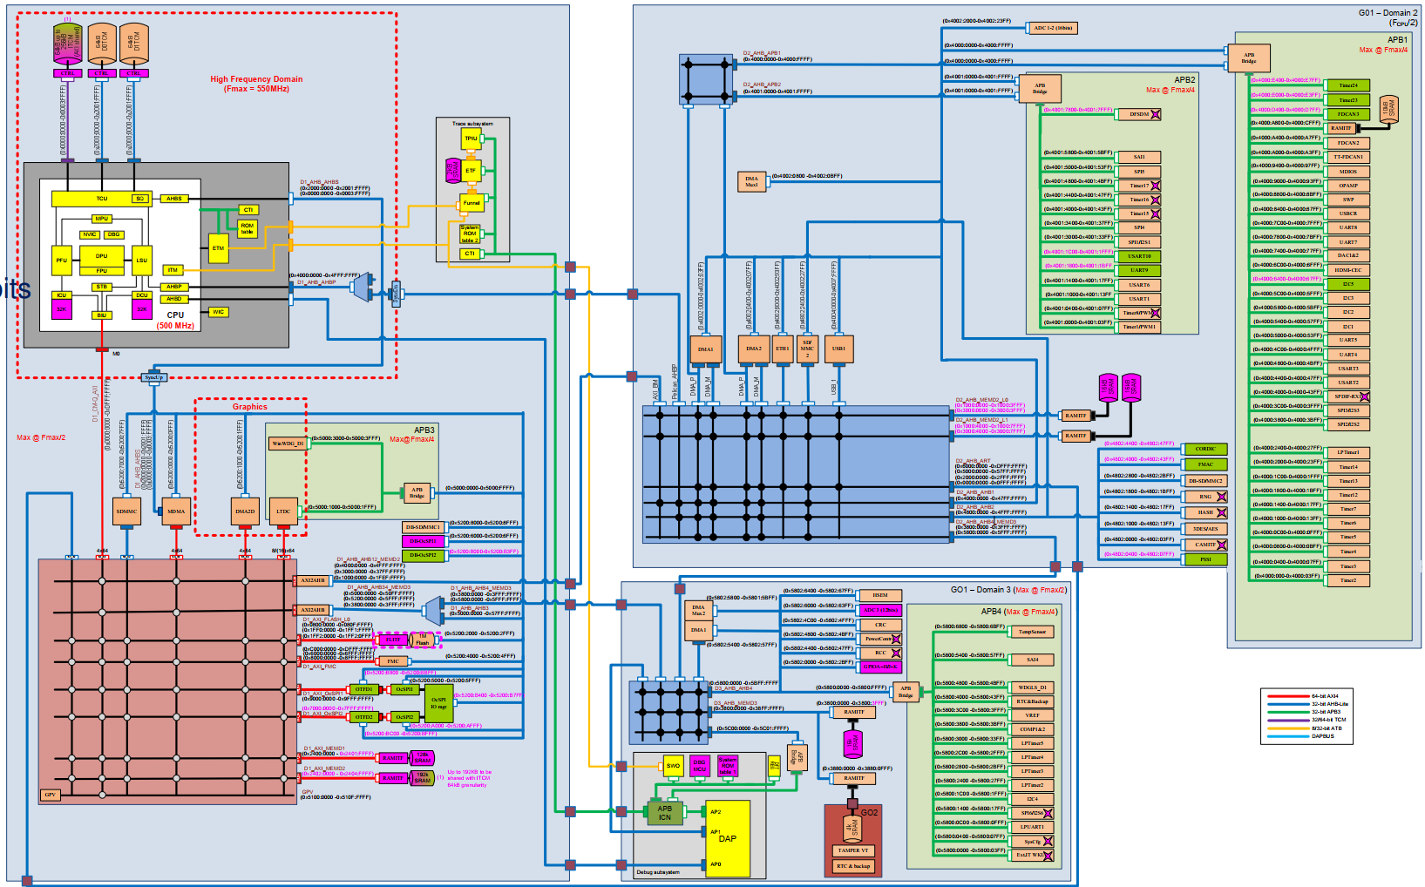Select the TPIU block in the trace subsystem

(471, 139)
